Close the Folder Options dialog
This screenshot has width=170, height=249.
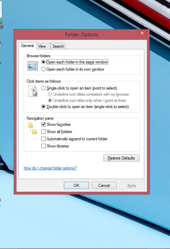pos(142,33)
